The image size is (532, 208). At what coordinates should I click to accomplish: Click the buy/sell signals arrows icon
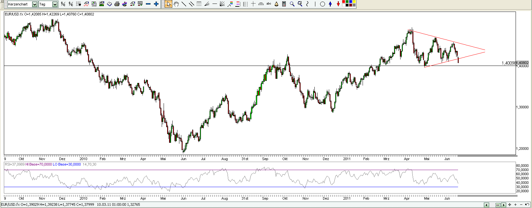[x=132, y=4]
